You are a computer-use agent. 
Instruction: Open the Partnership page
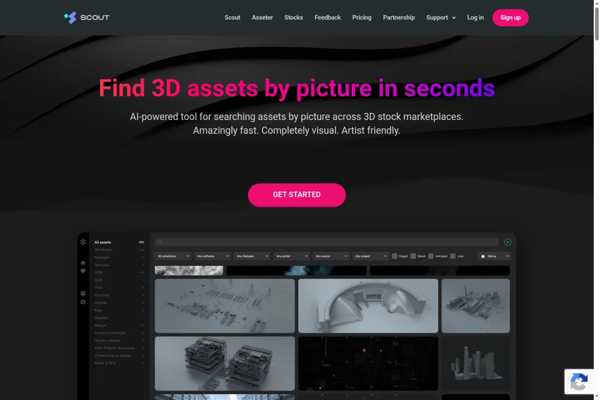[399, 17]
